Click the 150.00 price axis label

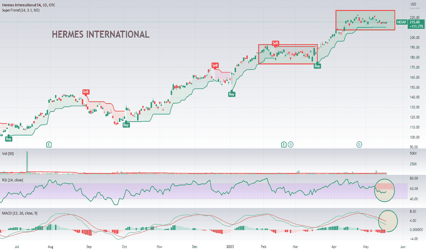[415, 87]
